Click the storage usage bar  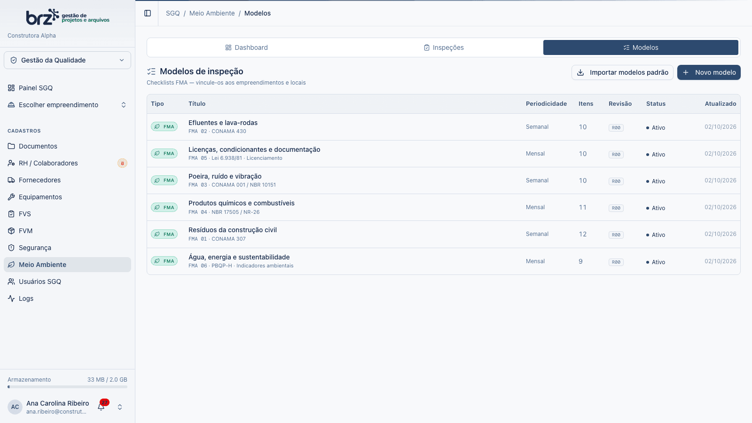pos(67,387)
